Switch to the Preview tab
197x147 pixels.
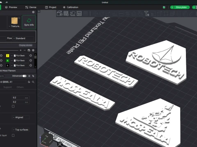[x=11, y=7]
